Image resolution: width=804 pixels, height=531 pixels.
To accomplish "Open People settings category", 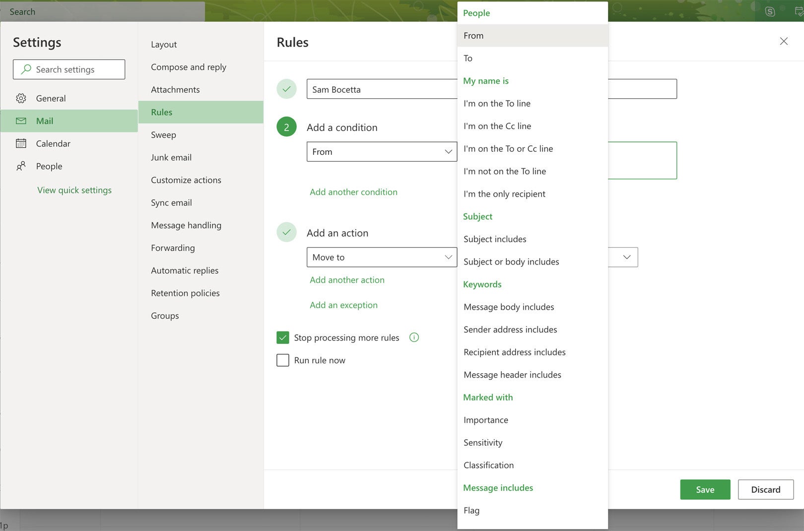I will click(x=69, y=166).
